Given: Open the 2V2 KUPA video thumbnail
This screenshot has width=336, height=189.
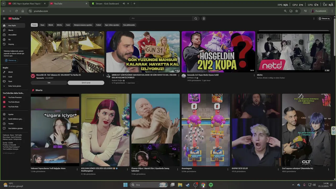Looking at the screenshot, I should (218, 52).
